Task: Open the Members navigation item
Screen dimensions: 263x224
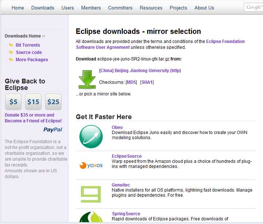Action: tap(91, 8)
